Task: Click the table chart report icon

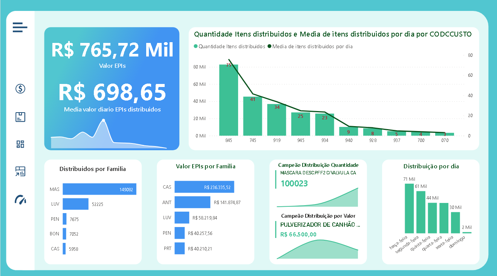Action: pyautogui.click(x=20, y=171)
